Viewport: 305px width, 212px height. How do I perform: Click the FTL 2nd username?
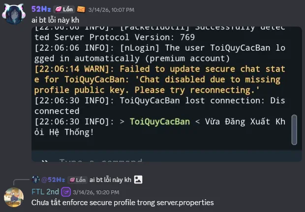[x=45, y=192]
